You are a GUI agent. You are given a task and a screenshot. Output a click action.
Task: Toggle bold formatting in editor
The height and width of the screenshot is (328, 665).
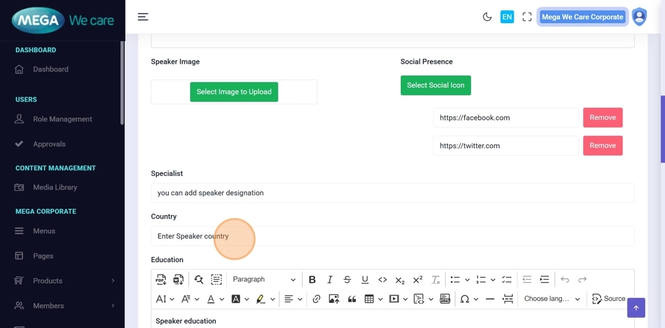[312, 280]
